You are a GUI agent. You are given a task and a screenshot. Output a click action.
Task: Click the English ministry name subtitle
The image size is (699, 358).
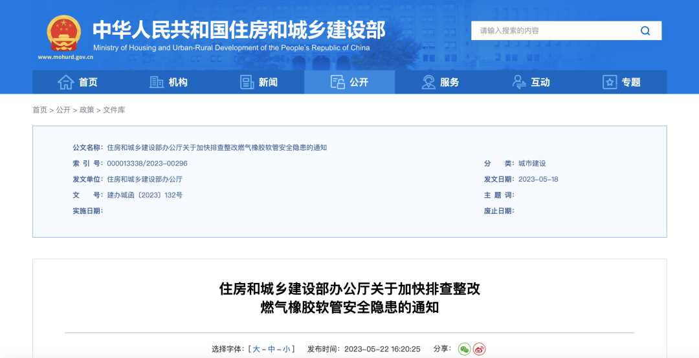point(231,48)
